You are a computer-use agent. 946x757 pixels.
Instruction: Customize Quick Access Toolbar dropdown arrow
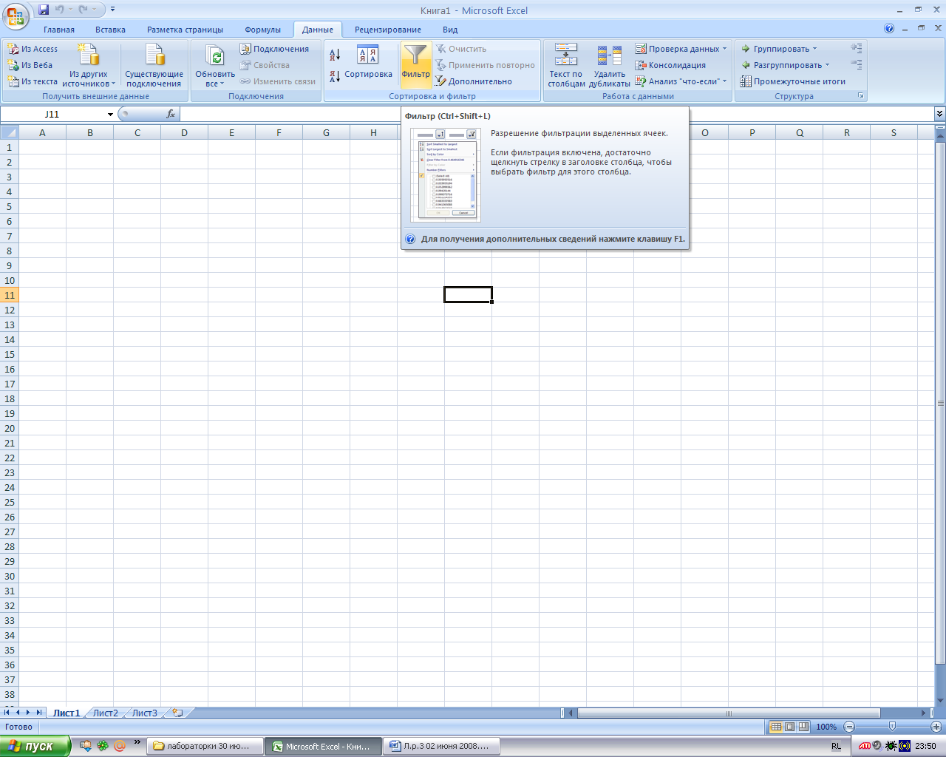click(112, 10)
